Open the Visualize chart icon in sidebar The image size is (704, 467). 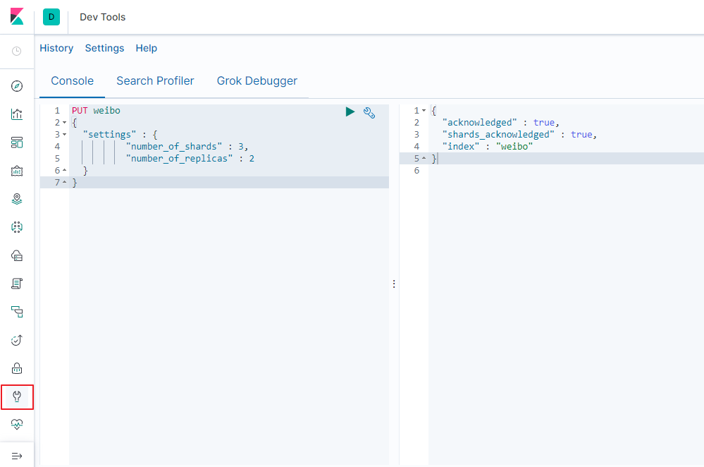pos(17,114)
